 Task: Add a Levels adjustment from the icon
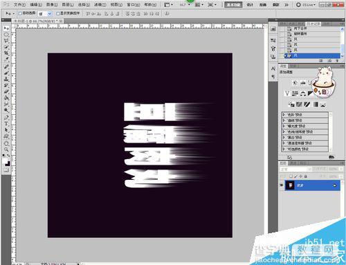click(x=303, y=82)
